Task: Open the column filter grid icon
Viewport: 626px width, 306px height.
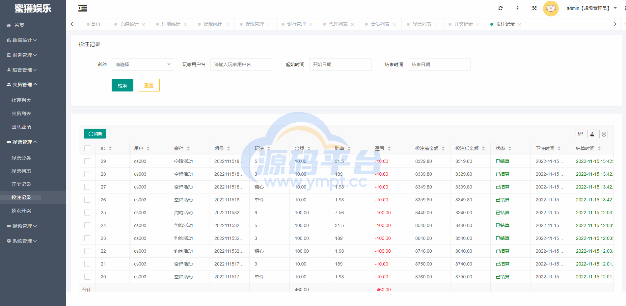Action: click(580, 134)
